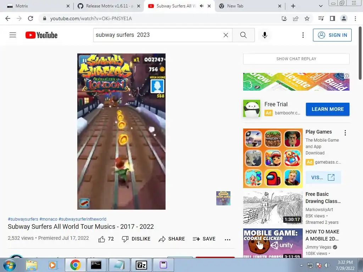Click the magnifier search button

pos(243,35)
